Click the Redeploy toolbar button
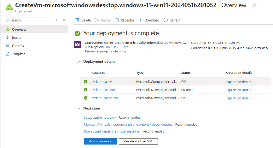The image size is (273, 148). [125, 20]
